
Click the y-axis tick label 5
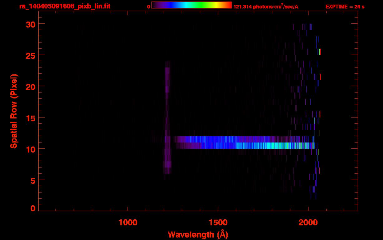[33, 180]
